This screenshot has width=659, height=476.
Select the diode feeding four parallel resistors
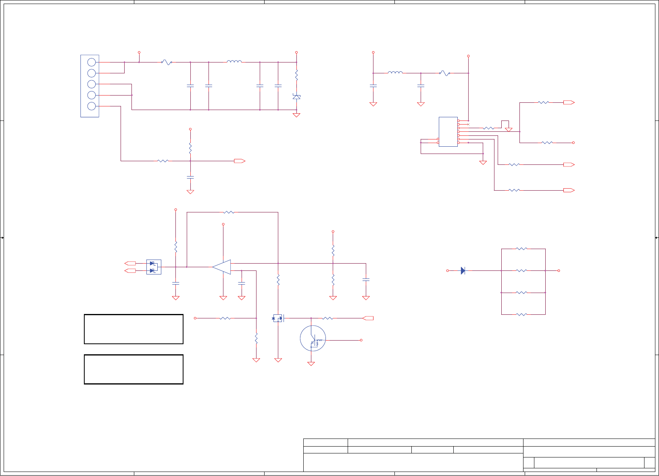[x=463, y=271]
